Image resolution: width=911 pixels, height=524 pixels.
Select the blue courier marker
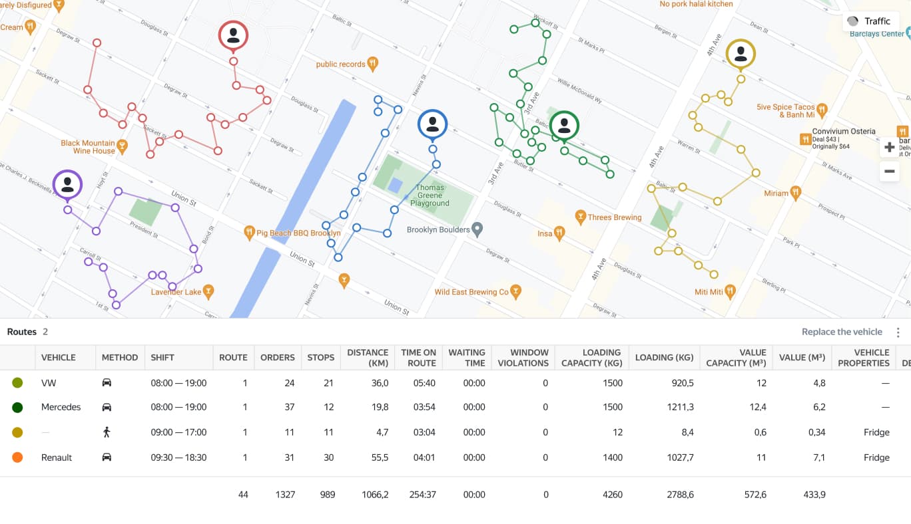432,124
